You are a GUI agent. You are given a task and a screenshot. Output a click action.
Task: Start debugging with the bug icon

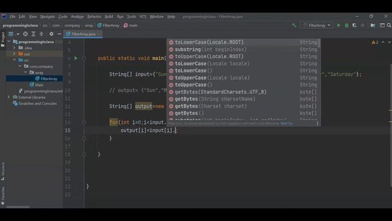[347, 25]
